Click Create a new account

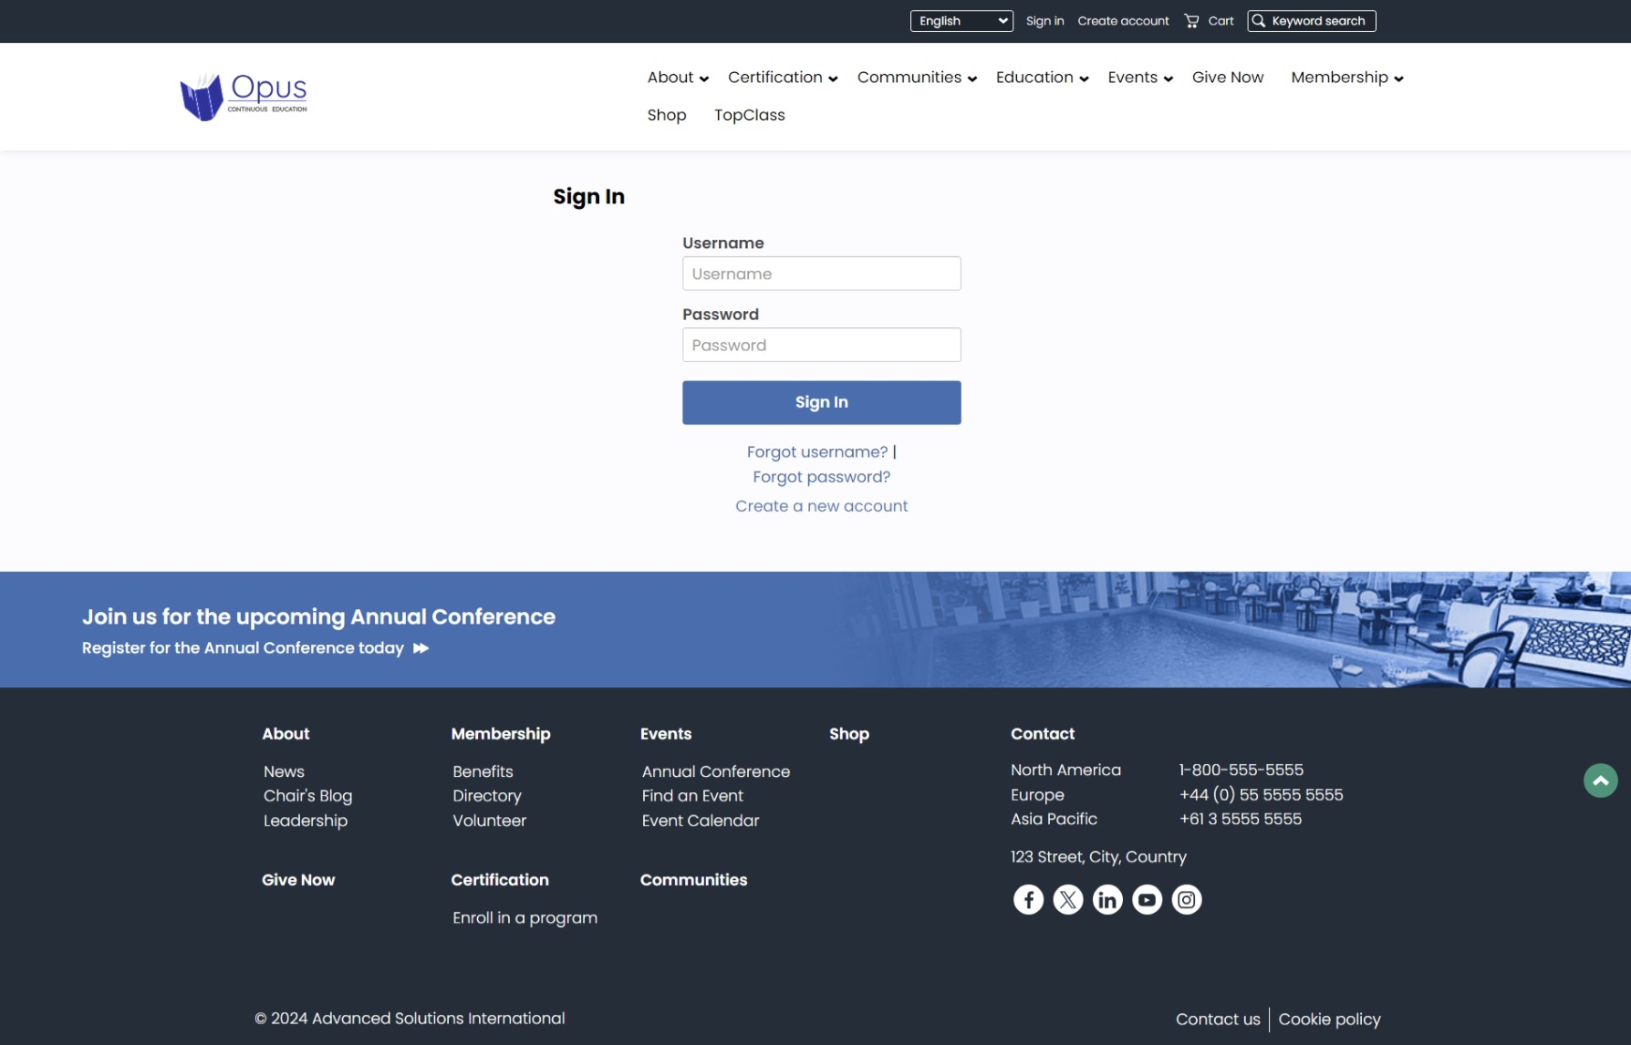(820, 505)
